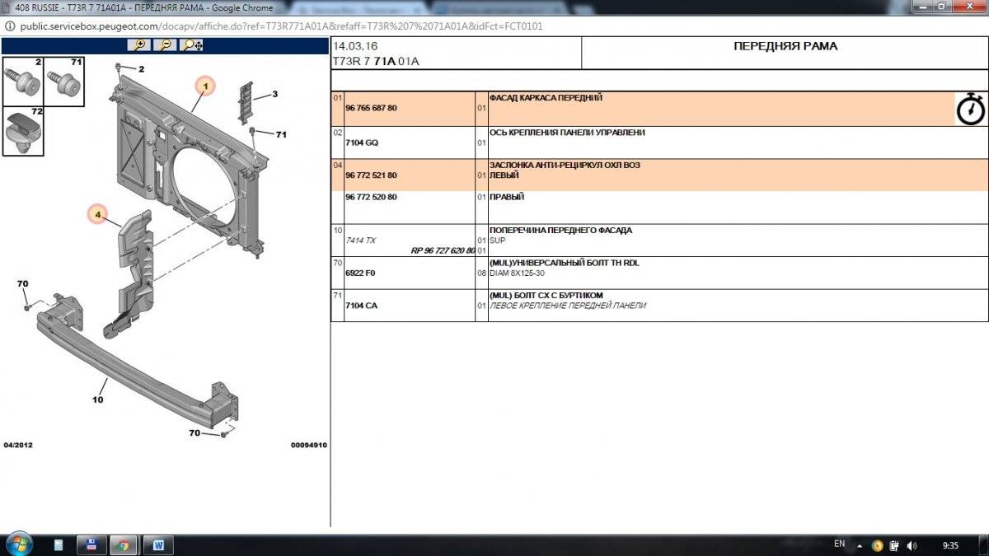
Task: Open EN language selector in taskbar
Action: (x=839, y=544)
